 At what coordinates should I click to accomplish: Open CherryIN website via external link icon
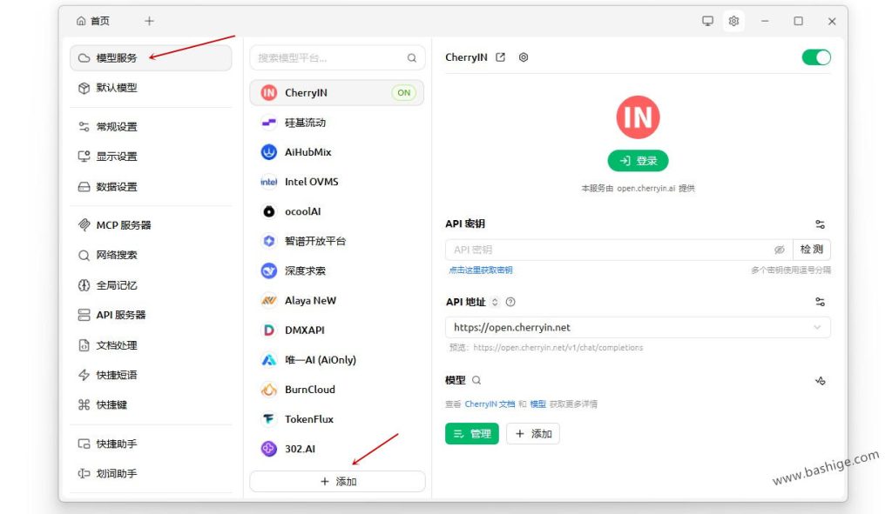coord(501,57)
